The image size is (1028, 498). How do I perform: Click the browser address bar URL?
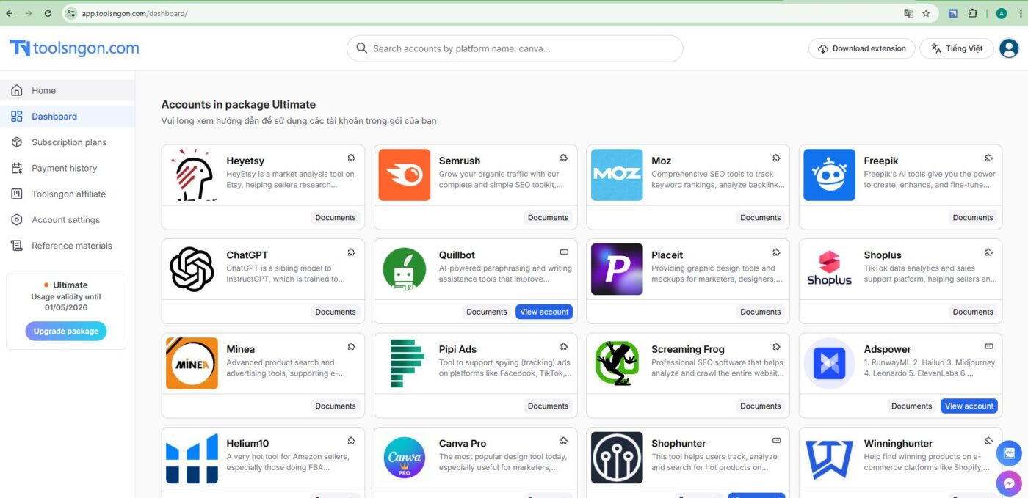(134, 13)
